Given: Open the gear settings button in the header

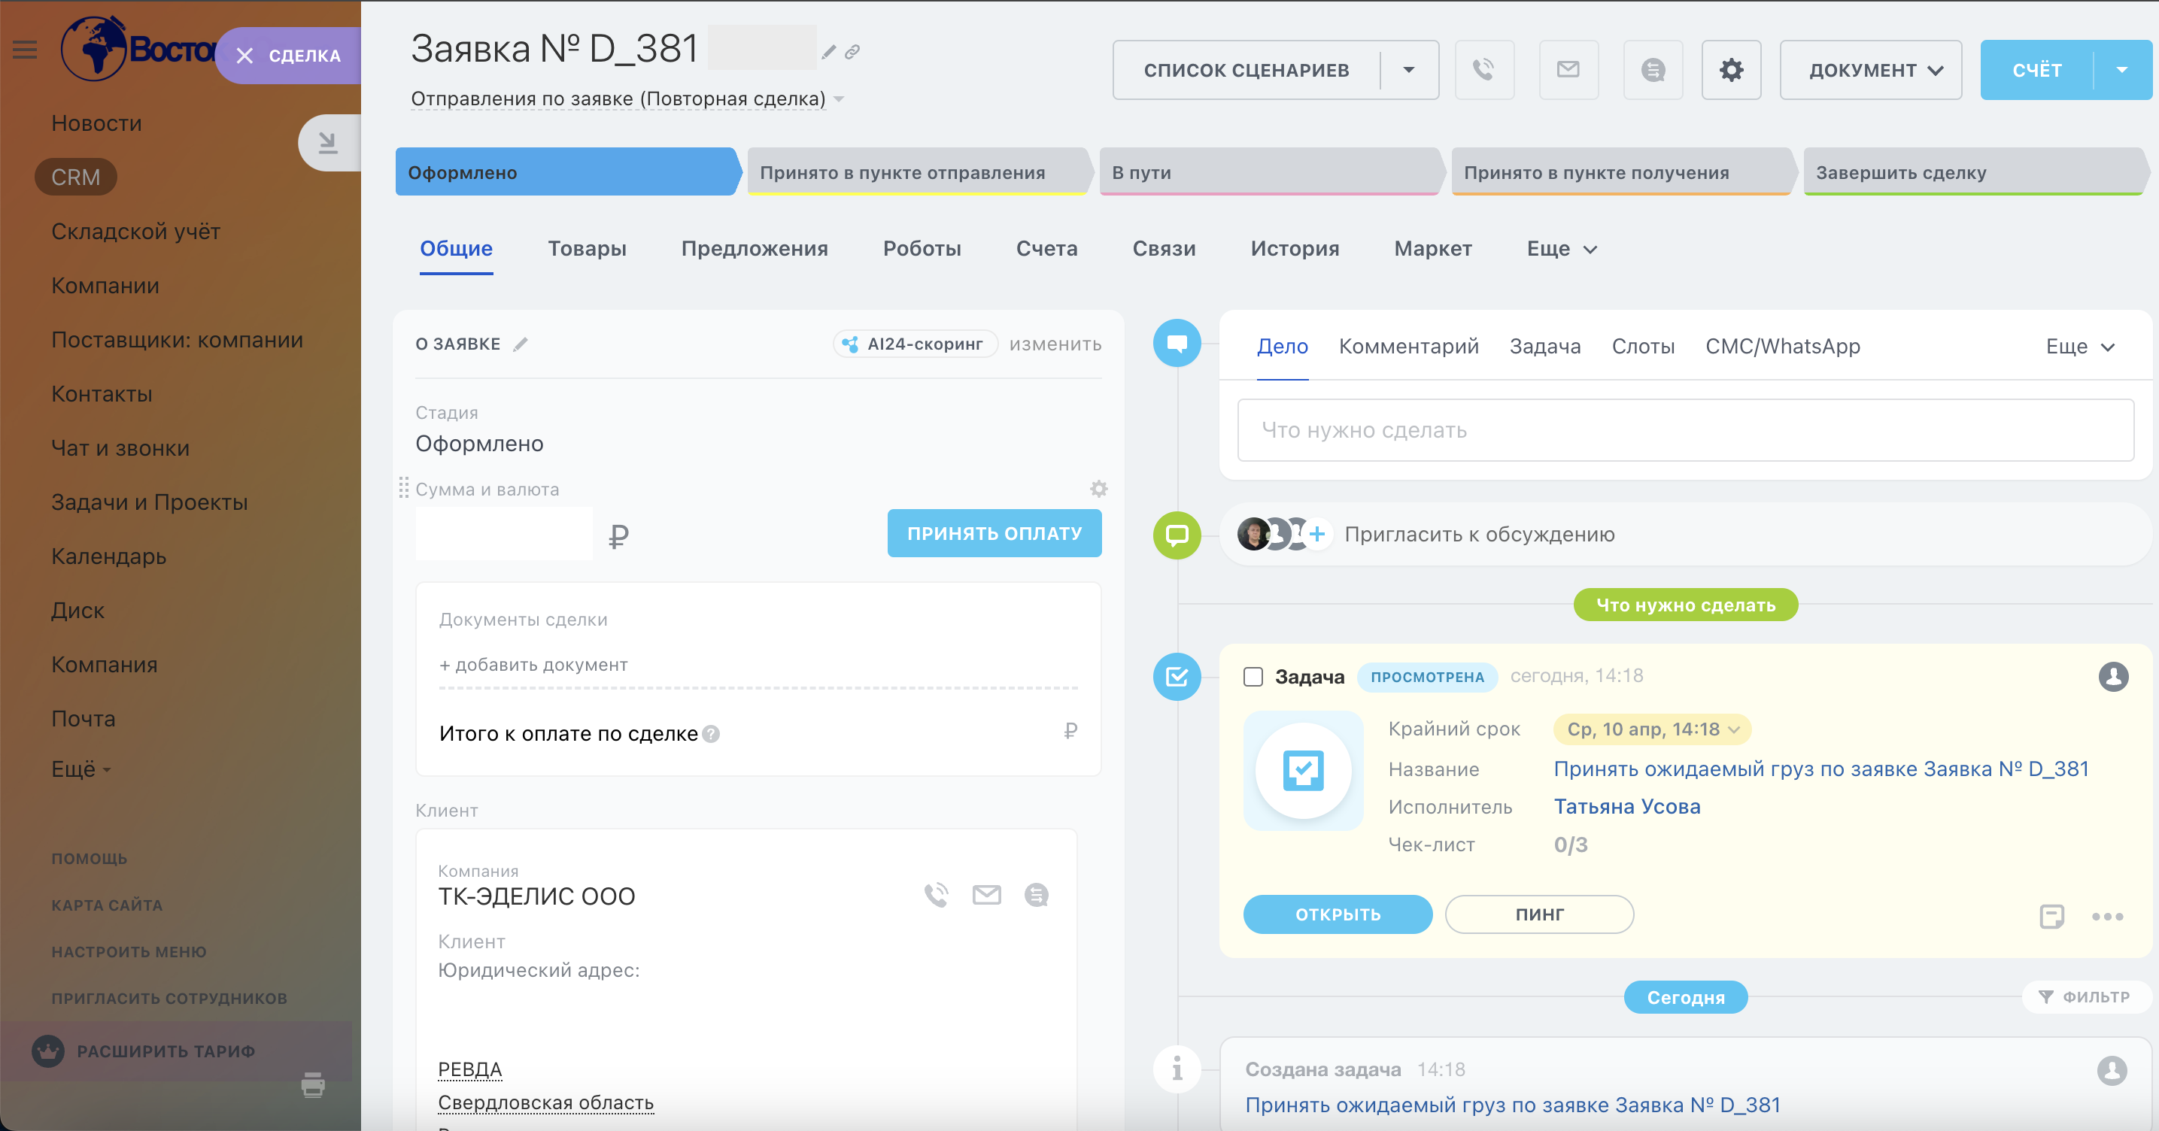Looking at the screenshot, I should 1731,69.
